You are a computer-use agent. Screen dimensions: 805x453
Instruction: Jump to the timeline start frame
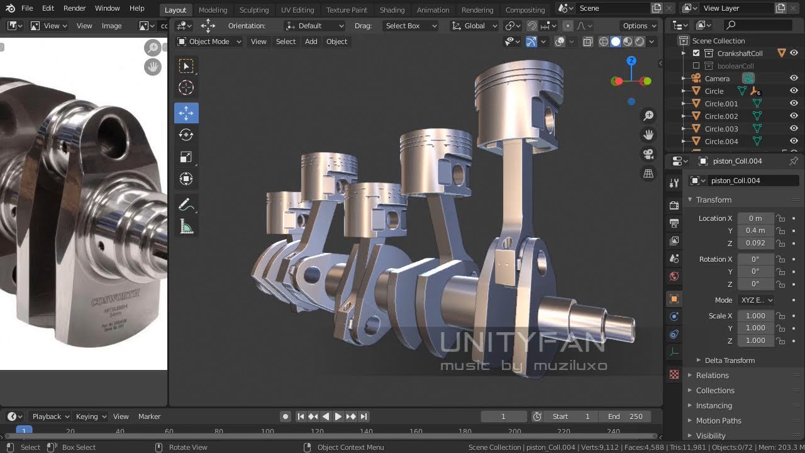pyautogui.click(x=301, y=417)
